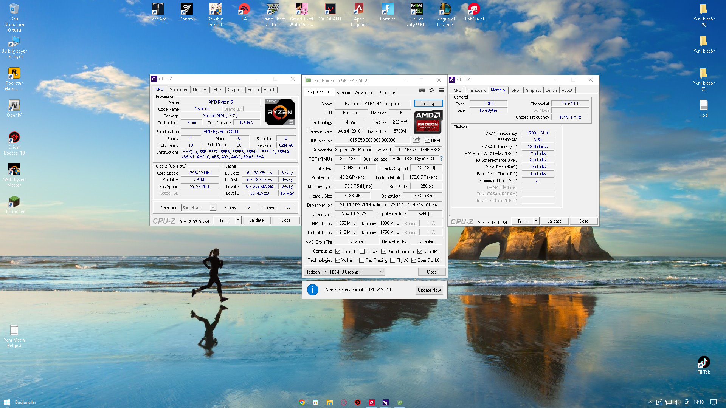
Task: Expand the Radeon RX 470 Graphics GPU selector
Action: pyautogui.click(x=382, y=272)
